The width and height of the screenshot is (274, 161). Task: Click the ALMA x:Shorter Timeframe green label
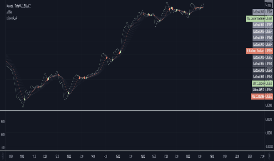point(259,18)
